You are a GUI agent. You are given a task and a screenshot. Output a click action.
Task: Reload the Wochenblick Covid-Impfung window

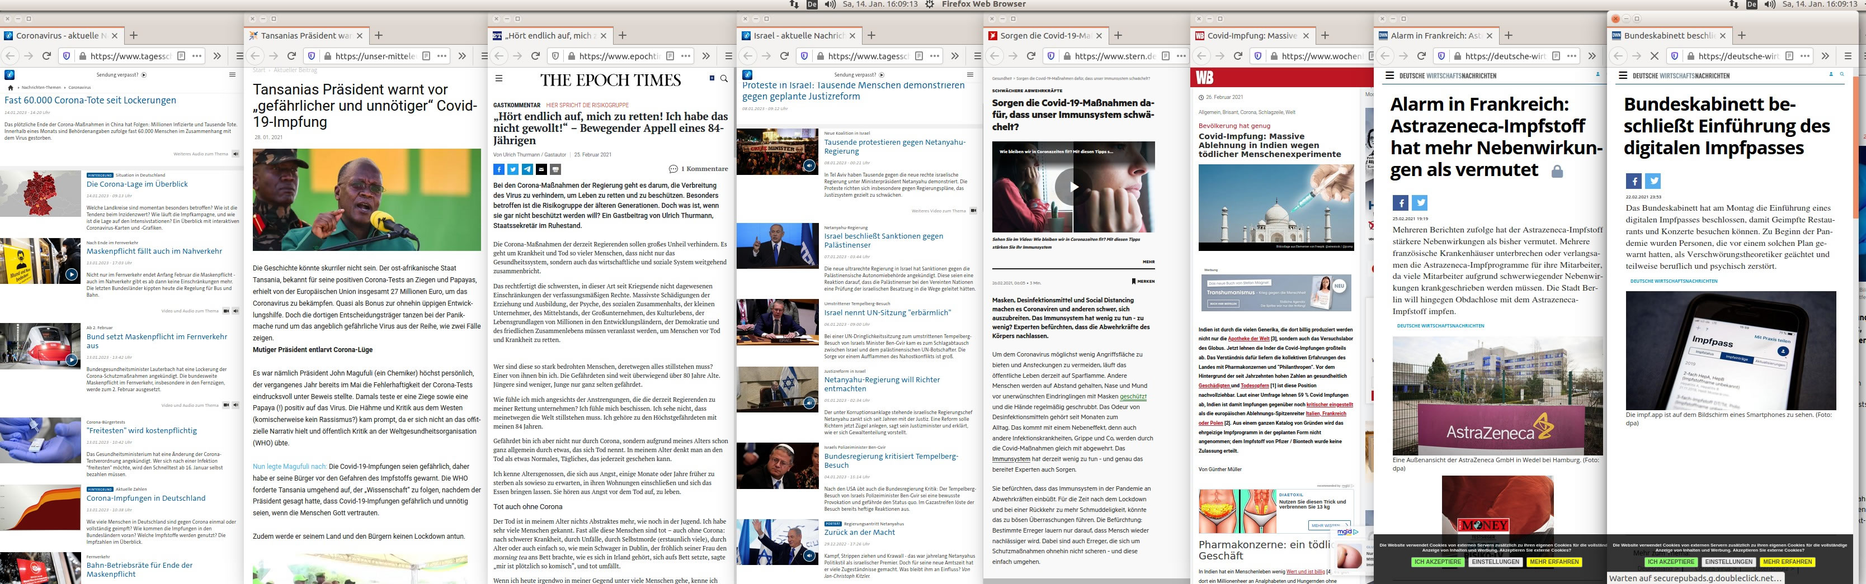tap(1237, 56)
